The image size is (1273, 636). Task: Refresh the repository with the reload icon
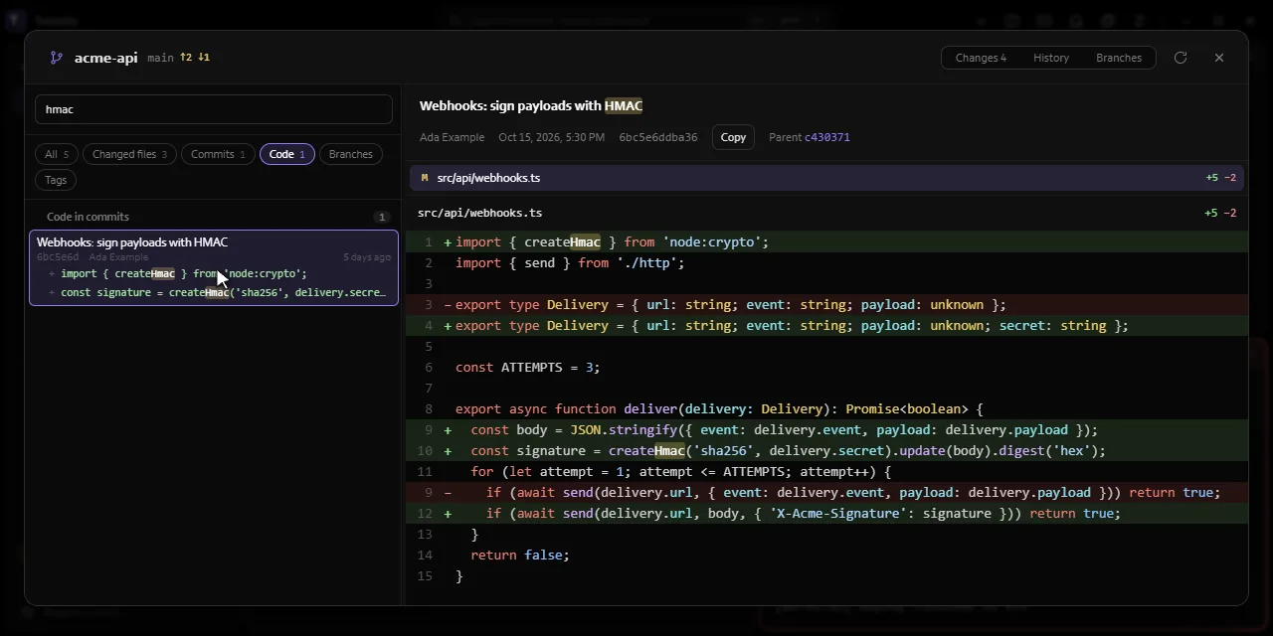tap(1181, 58)
